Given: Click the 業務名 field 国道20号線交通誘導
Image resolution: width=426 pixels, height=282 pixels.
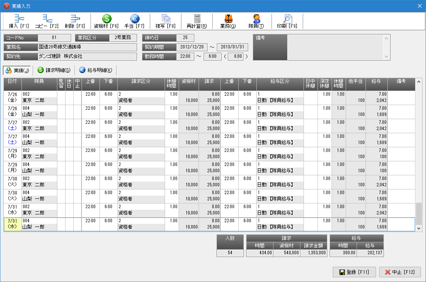Looking at the screenshot, I should click(x=87, y=47).
